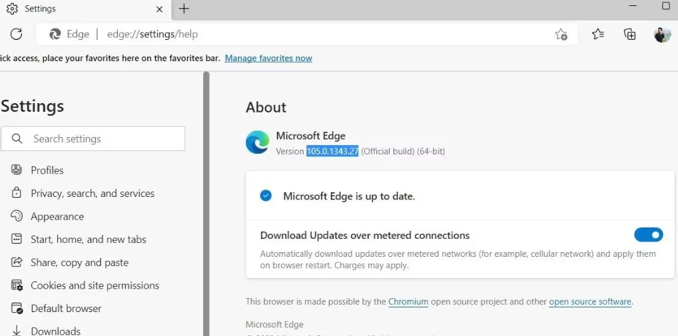Click the Cookies and site permissions icon
Screen dimensions: 678x336
(17, 285)
